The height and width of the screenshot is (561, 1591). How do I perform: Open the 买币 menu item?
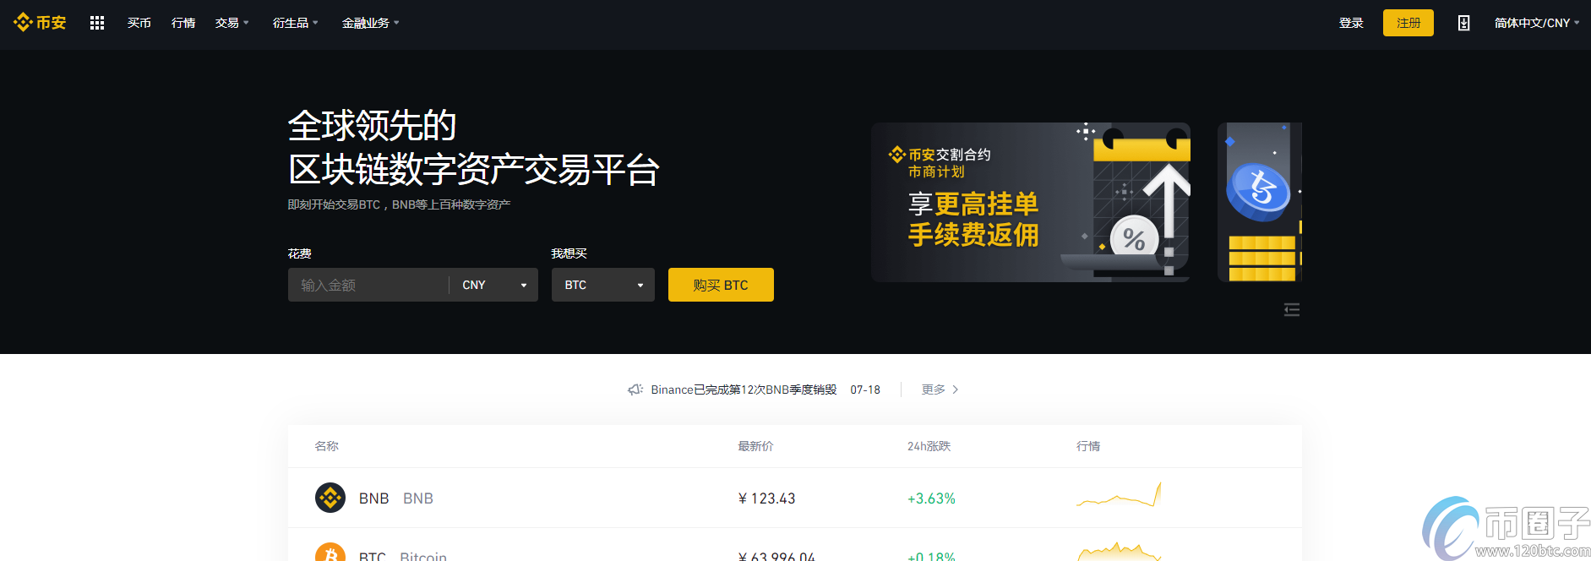139,23
